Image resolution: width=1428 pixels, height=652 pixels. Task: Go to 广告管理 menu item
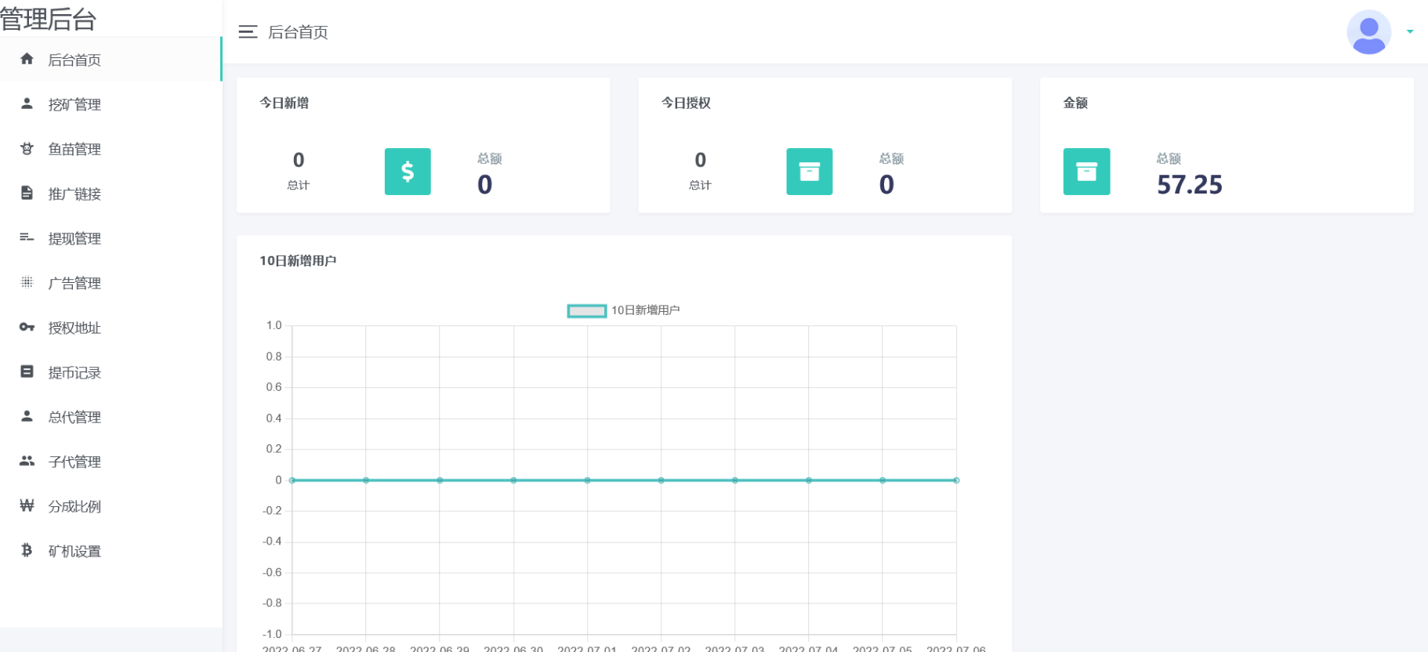click(x=74, y=283)
